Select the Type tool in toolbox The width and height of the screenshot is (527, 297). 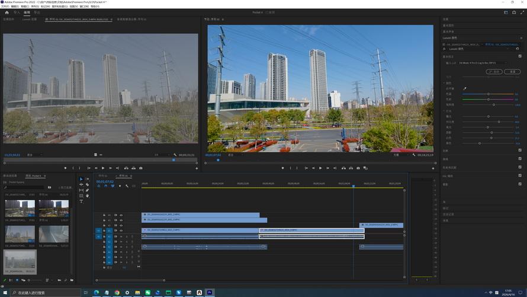click(82, 202)
